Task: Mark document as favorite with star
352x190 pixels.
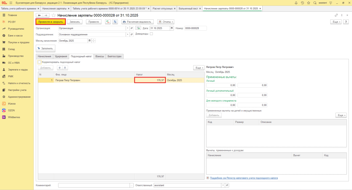Action: [x=53, y=15]
